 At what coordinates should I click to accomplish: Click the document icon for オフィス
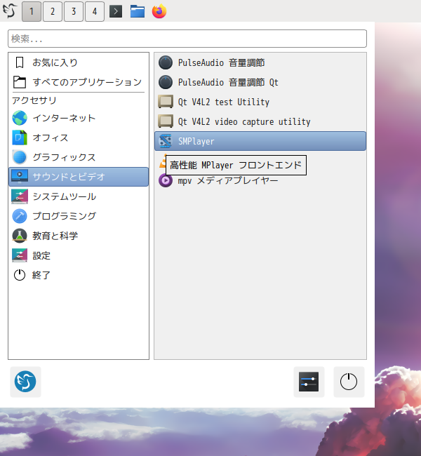(20, 138)
